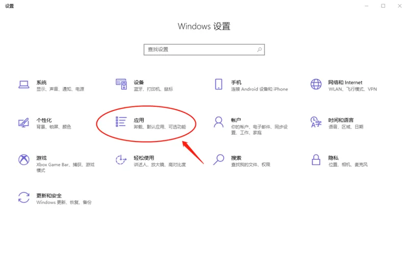Click the 个性化 paintbrush icon
Image resolution: width=408 pixels, height=261 pixels.
[23, 123]
